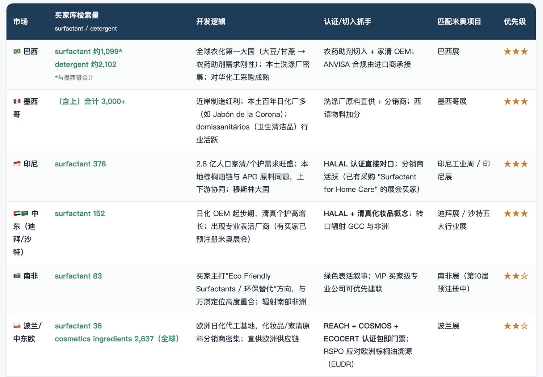
Task: Click the two-star rating in 南非 row
Action: (x=516, y=276)
